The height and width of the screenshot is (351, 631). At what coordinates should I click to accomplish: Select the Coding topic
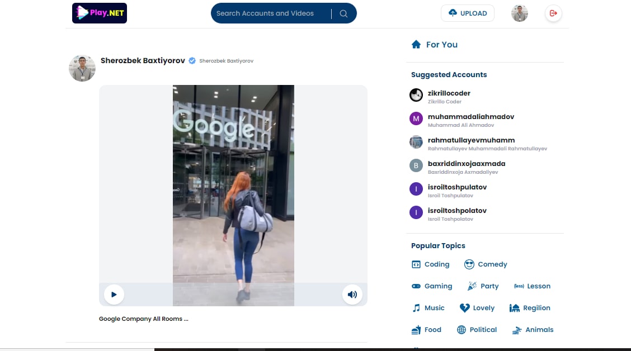click(431, 264)
